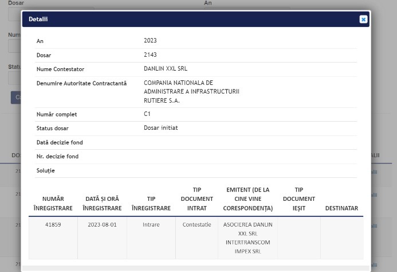397x272 pixels.
Task: Click the TIP DOCUMENT INTRAT header
Action: click(x=197, y=199)
